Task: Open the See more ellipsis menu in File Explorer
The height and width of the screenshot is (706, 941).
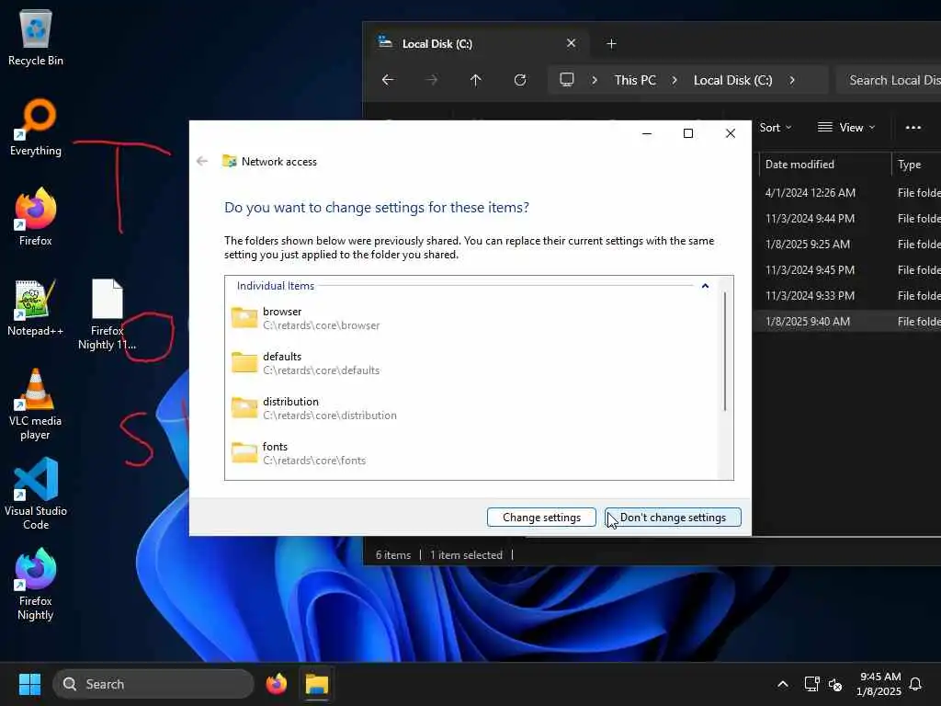Action: click(x=913, y=127)
